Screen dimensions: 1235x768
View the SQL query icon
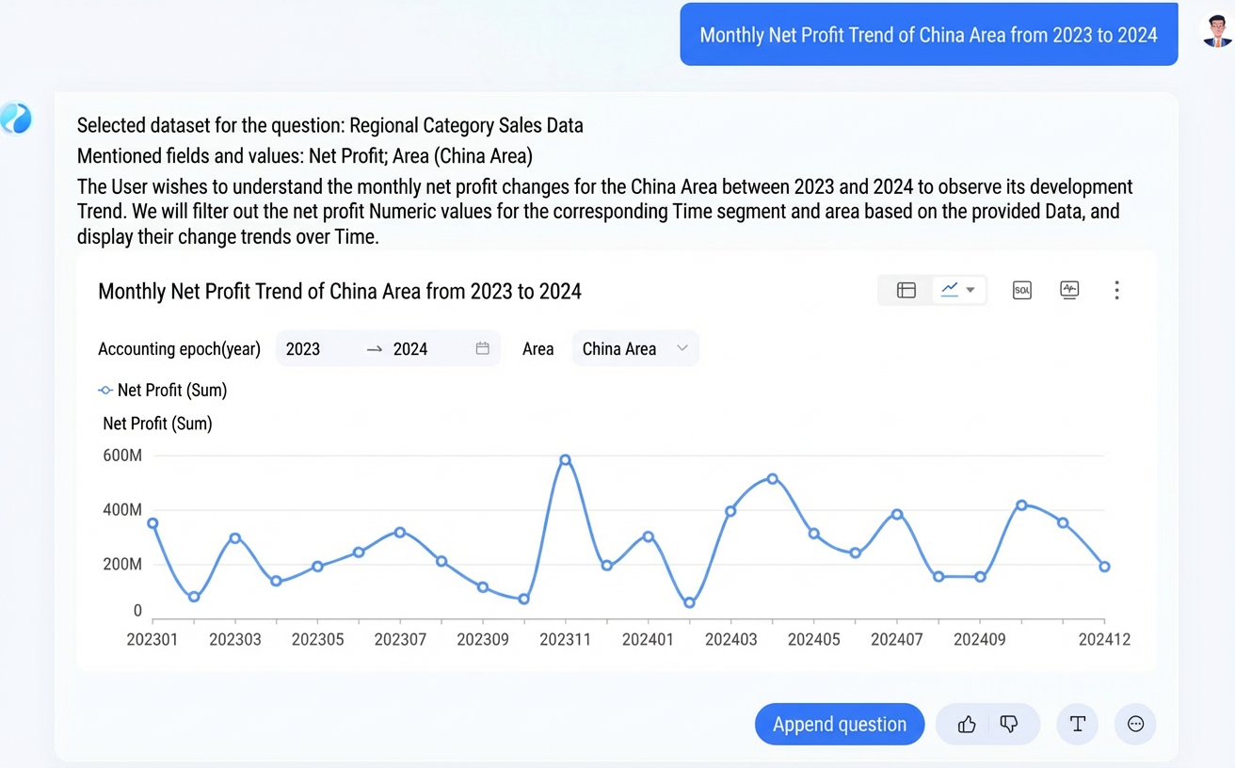pos(1021,290)
